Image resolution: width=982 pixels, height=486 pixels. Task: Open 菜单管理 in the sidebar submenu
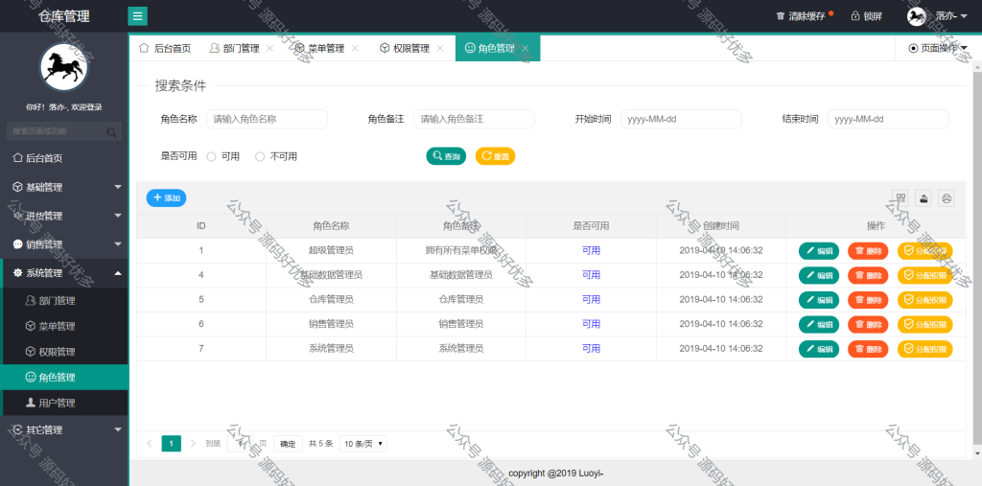coord(65,326)
